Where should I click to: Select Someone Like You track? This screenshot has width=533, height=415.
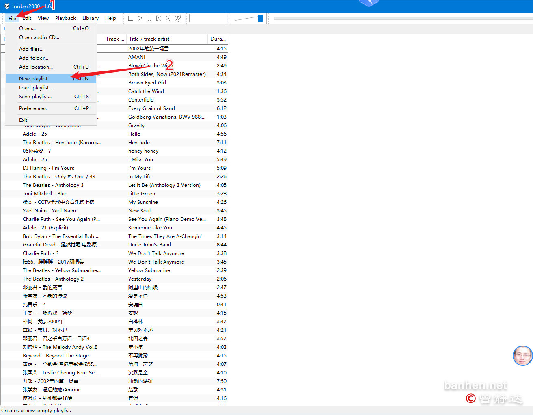[x=150, y=228]
